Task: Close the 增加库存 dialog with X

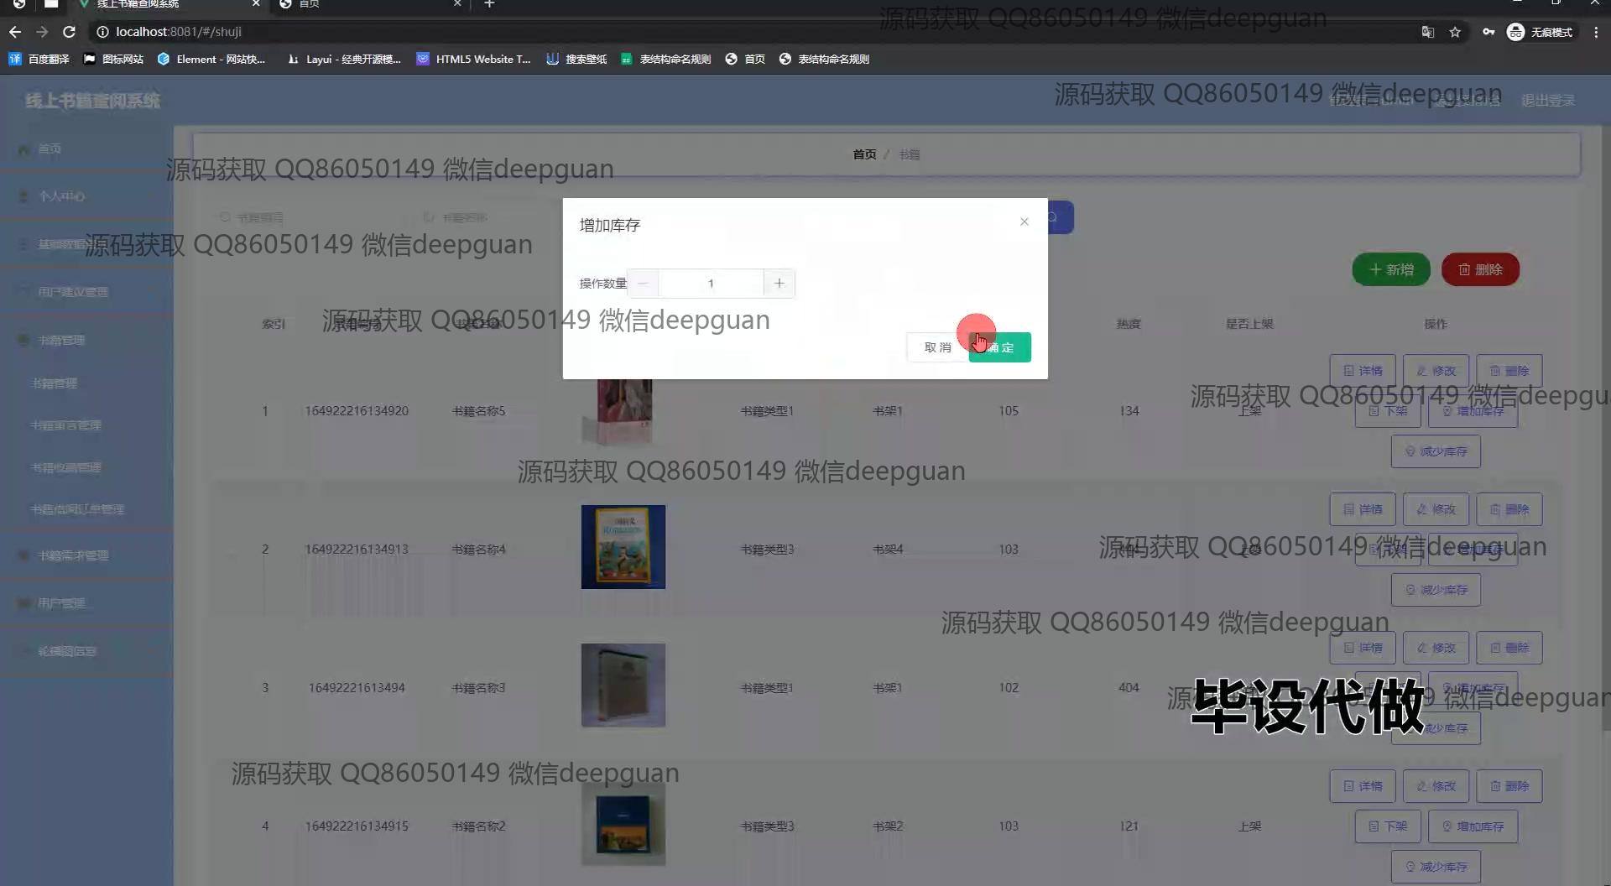Action: (1024, 221)
